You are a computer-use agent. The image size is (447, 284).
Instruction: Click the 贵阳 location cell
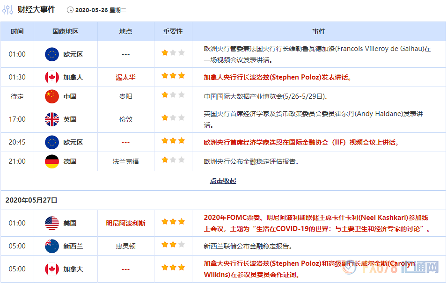(126, 96)
